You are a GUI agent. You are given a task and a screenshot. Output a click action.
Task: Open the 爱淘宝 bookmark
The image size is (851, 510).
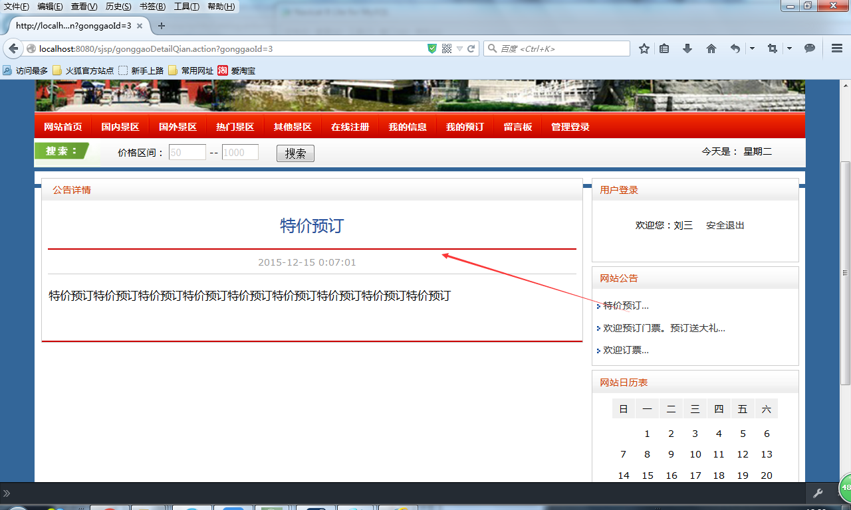[236, 70]
